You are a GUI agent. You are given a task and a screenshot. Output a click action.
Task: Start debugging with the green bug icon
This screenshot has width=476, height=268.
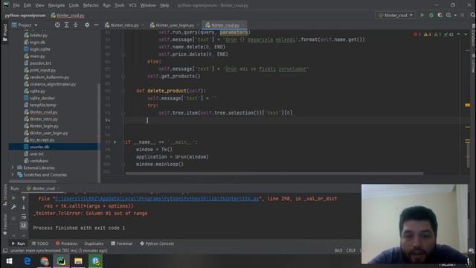pos(431,15)
